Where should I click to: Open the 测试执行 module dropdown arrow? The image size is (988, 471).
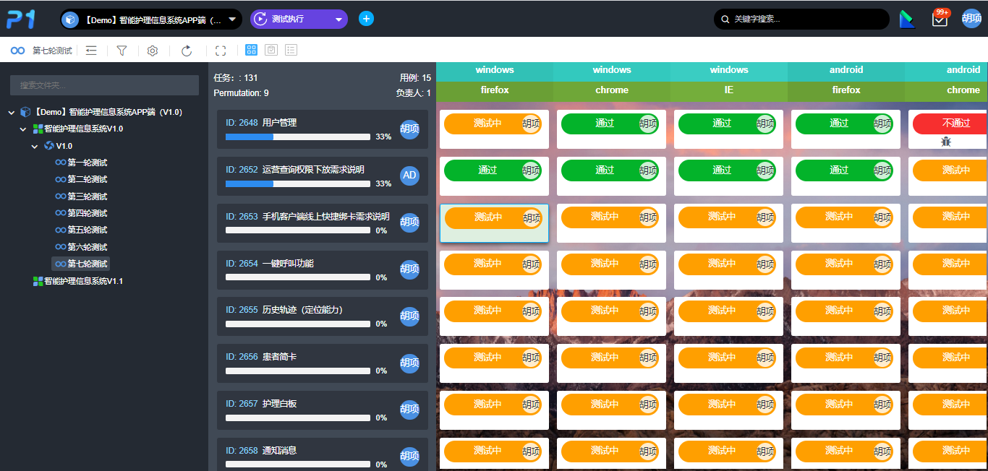coord(338,20)
